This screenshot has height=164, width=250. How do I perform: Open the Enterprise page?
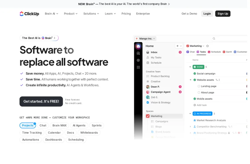pos(143,14)
